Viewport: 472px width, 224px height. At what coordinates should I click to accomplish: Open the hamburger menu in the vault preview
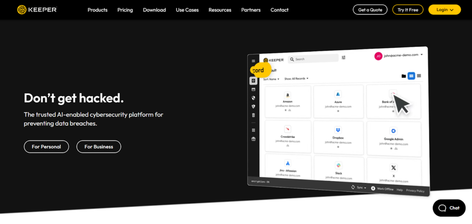click(x=253, y=61)
